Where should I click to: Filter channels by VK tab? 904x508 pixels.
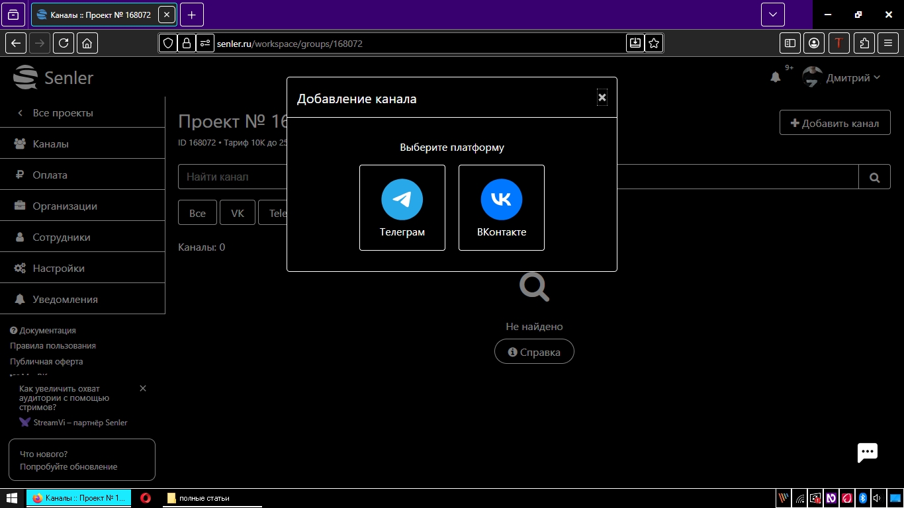pyautogui.click(x=237, y=213)
